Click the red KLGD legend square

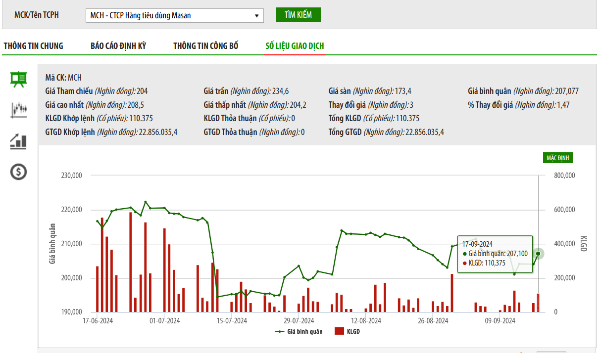pyautogui.click(x=339, y=331)
